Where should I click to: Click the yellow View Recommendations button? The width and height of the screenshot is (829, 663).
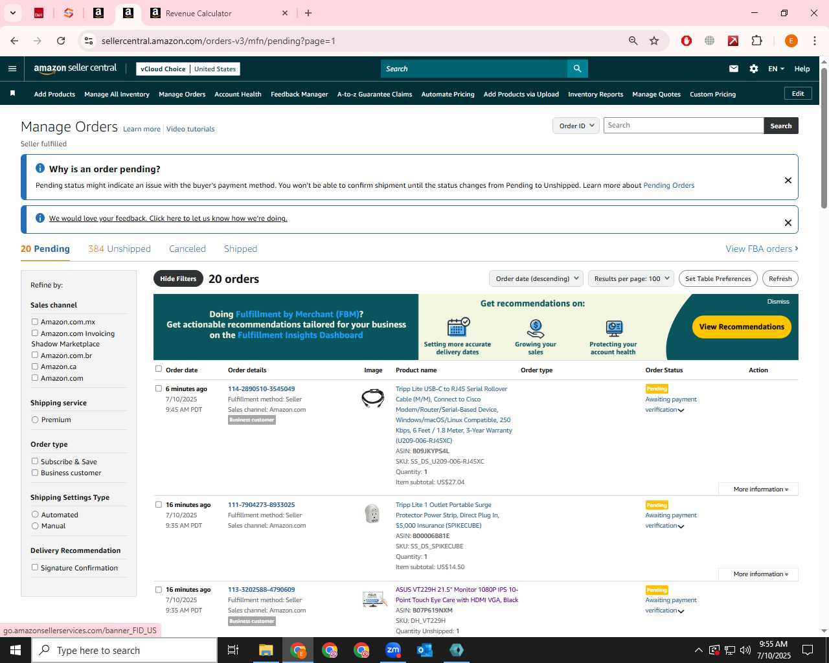click(x=742, y=327)
